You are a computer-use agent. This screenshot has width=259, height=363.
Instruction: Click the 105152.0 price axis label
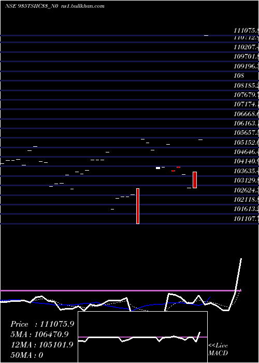click(x=246, y=143)
